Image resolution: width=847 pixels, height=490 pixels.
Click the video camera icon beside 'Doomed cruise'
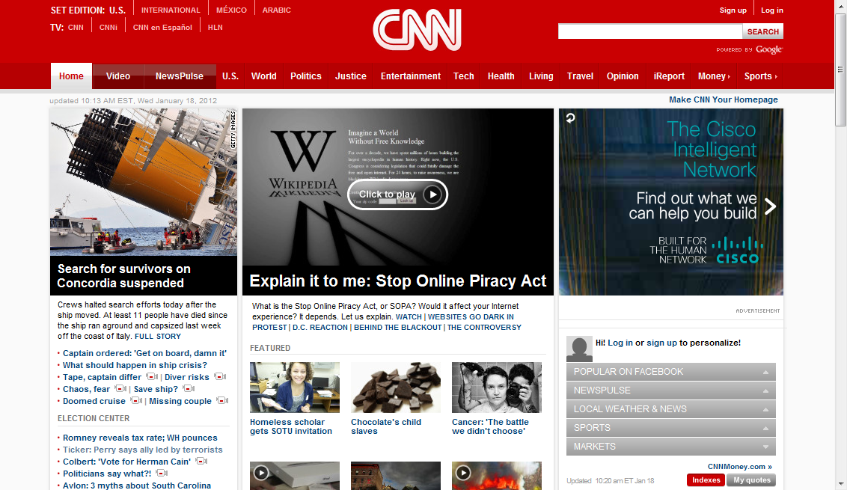pos(137,400)
